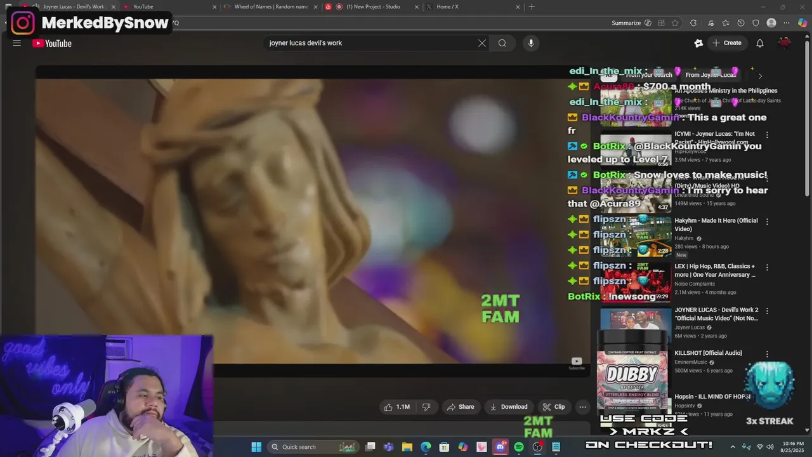Switch to Wheel of Names tab
This screenshot has width=812, height=457.
[x=271, y=6]
